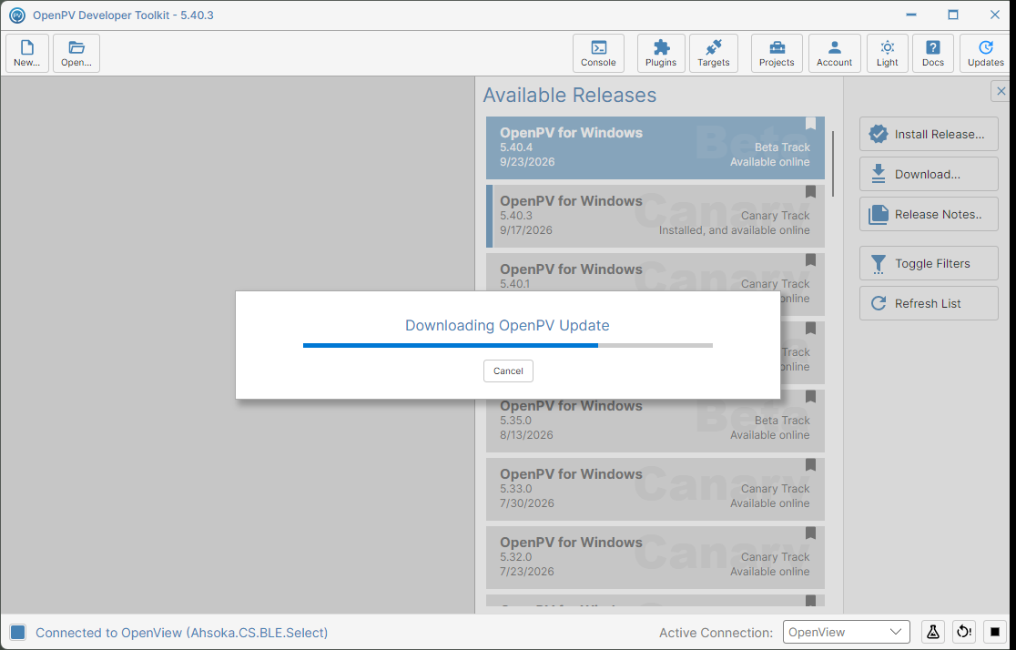Refresh the release list
1016x650 pixels.
click(929, 303)
